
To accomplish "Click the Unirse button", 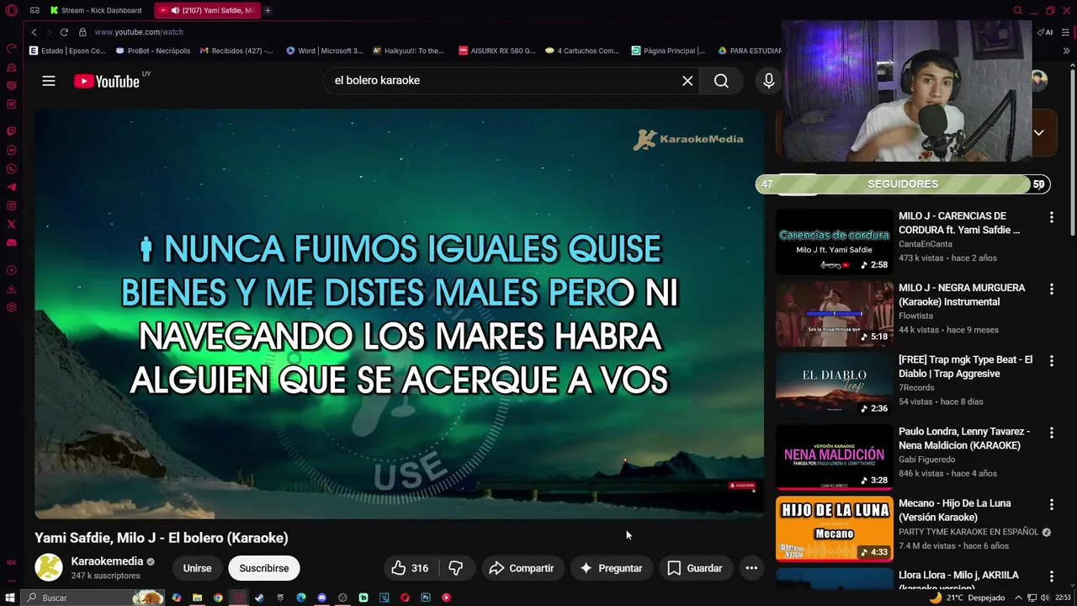I will pos(197,568).
